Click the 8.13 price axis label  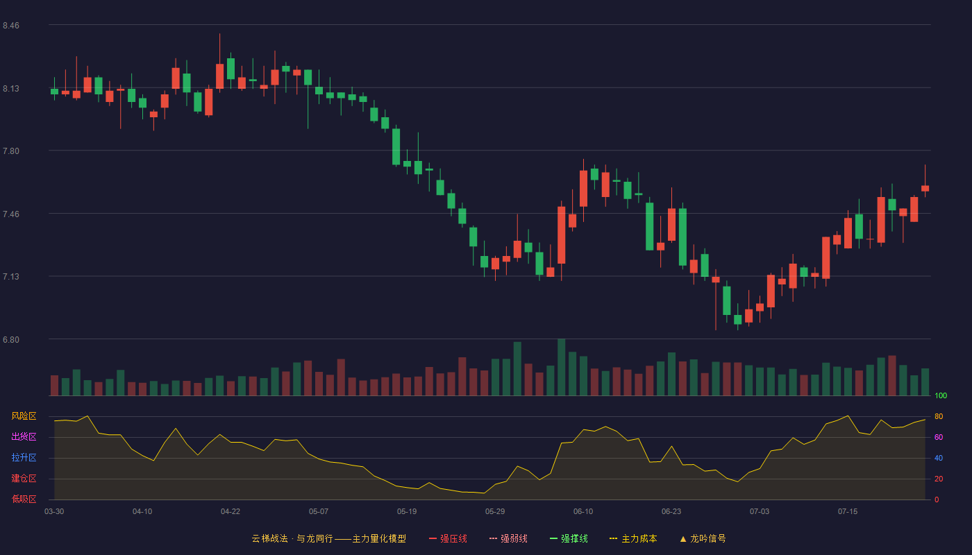(11, 89)
